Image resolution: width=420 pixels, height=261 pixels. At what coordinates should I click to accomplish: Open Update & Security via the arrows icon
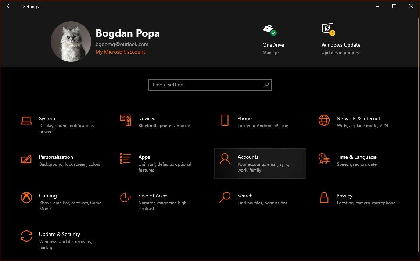point(26,236)
